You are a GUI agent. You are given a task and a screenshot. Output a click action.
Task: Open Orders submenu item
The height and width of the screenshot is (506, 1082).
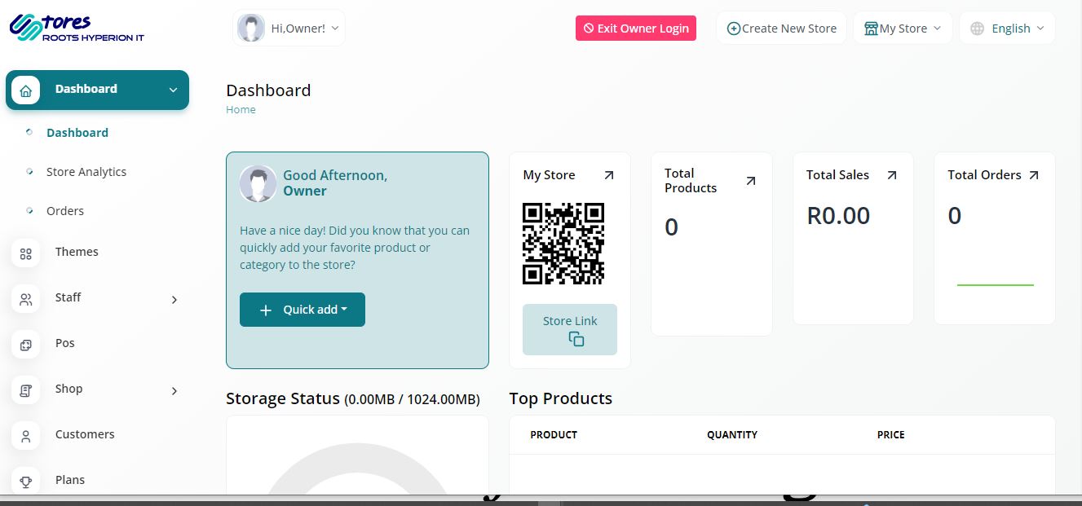[65, 211]
